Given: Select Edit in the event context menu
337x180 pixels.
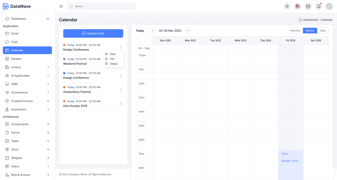Looking at the screenshot, I should point(112,59).
